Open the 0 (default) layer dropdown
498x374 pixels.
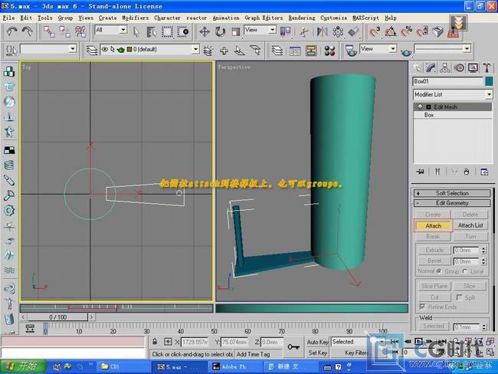pos(149,49)
